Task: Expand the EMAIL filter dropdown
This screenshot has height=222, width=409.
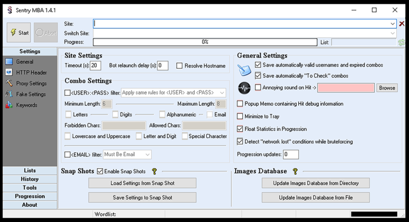Action: 147,155
